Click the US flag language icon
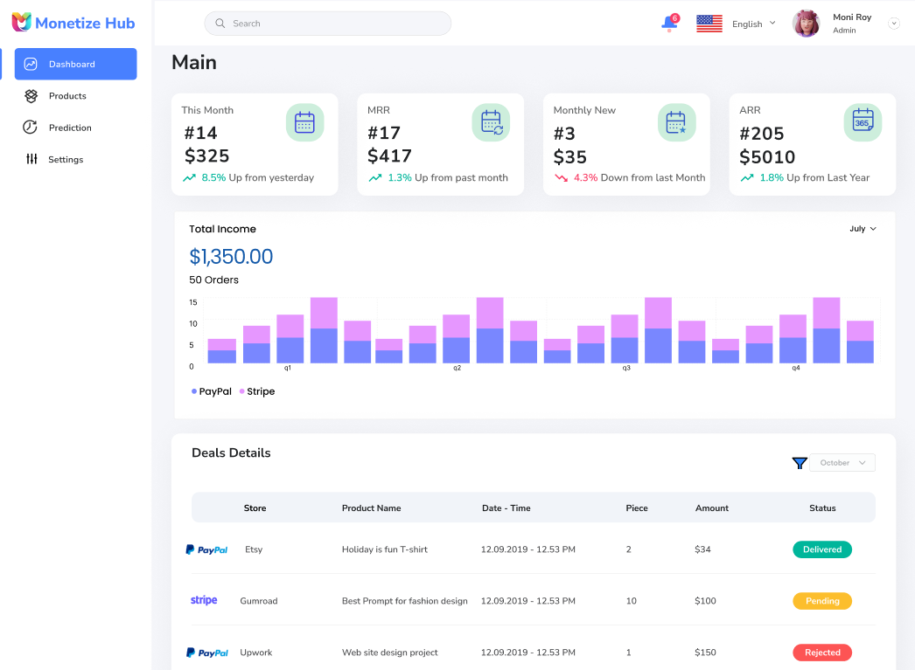Viewport: 915px width, 670px height. (x=709, y=24)
